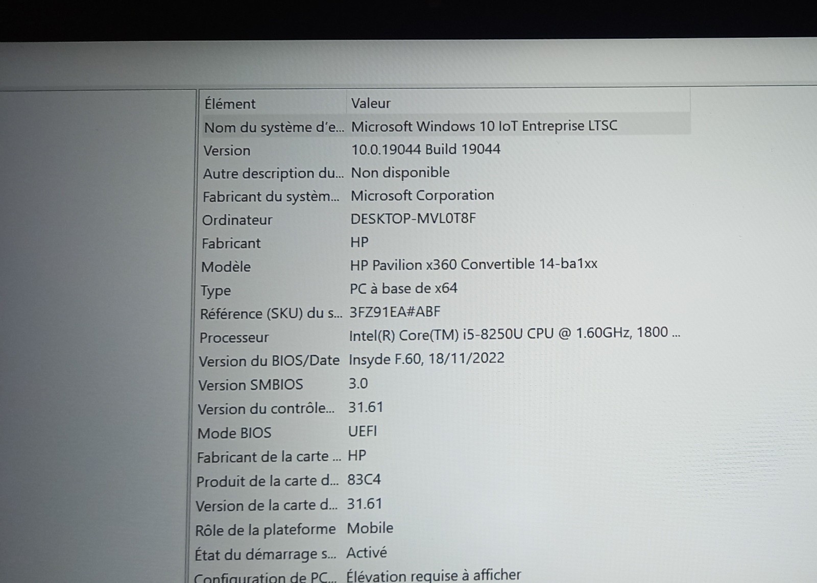Select the "Fabricant du systèm..." row label
The width and height of the screenshot is (817, 583).
(271, 197)
